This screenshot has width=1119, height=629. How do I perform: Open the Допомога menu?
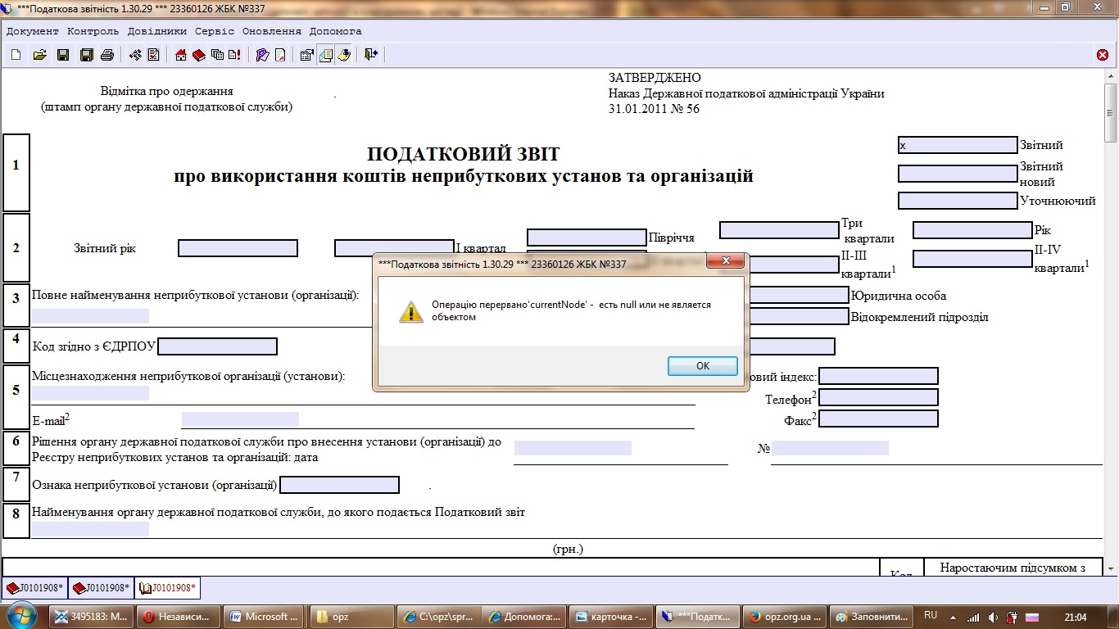click(x=336, y=31)
